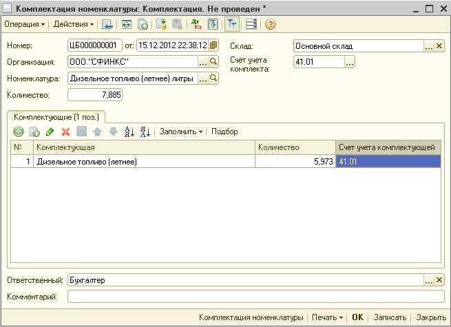Edit current row with pencil icon
451x327 pixels.
[x=50, y=131]
